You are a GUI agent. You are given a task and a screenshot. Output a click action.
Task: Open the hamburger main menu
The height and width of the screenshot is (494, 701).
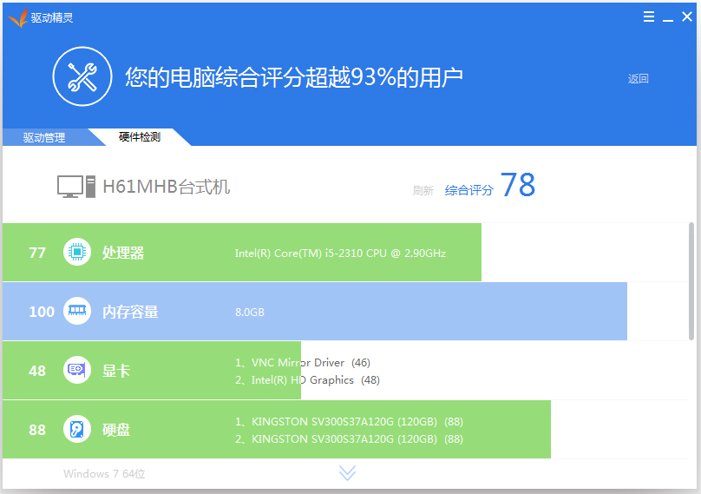coord(648,17)
